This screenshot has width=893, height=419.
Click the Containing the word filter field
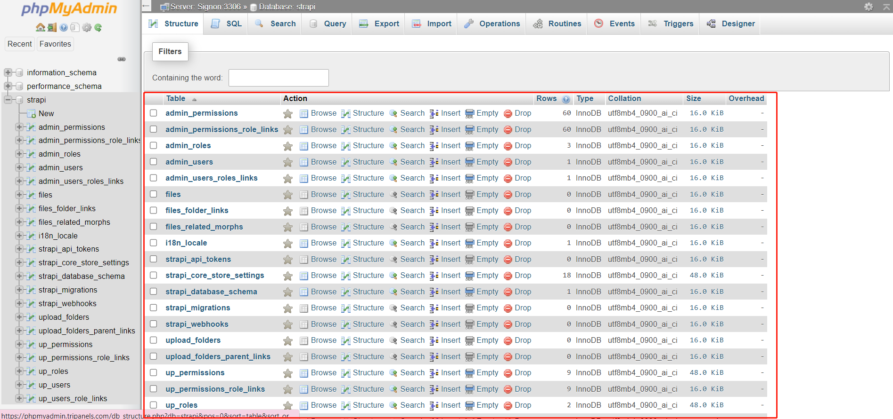click(x=279, y=78)
